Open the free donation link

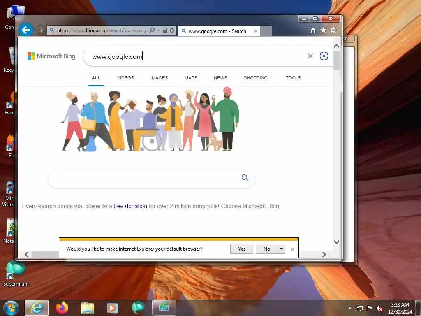[x=130, y=206]
